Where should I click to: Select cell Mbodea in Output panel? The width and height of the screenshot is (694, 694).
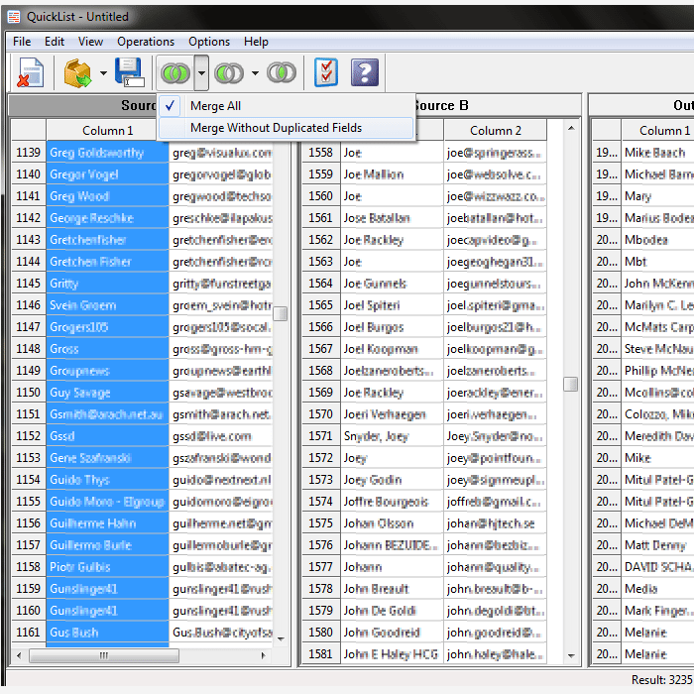[657, 240]
